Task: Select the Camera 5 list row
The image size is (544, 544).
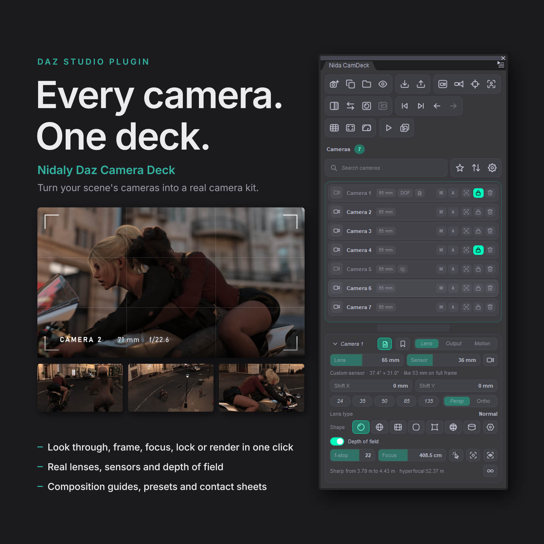Action: click(x=413, y=269)
